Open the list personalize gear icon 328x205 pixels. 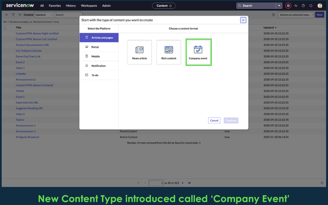[x=274, y=15]
